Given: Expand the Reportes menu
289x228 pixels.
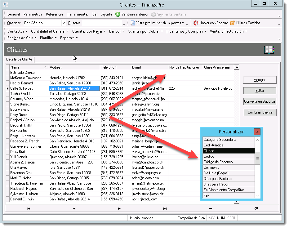Looking at the screenshot, I should coord(69,38).
